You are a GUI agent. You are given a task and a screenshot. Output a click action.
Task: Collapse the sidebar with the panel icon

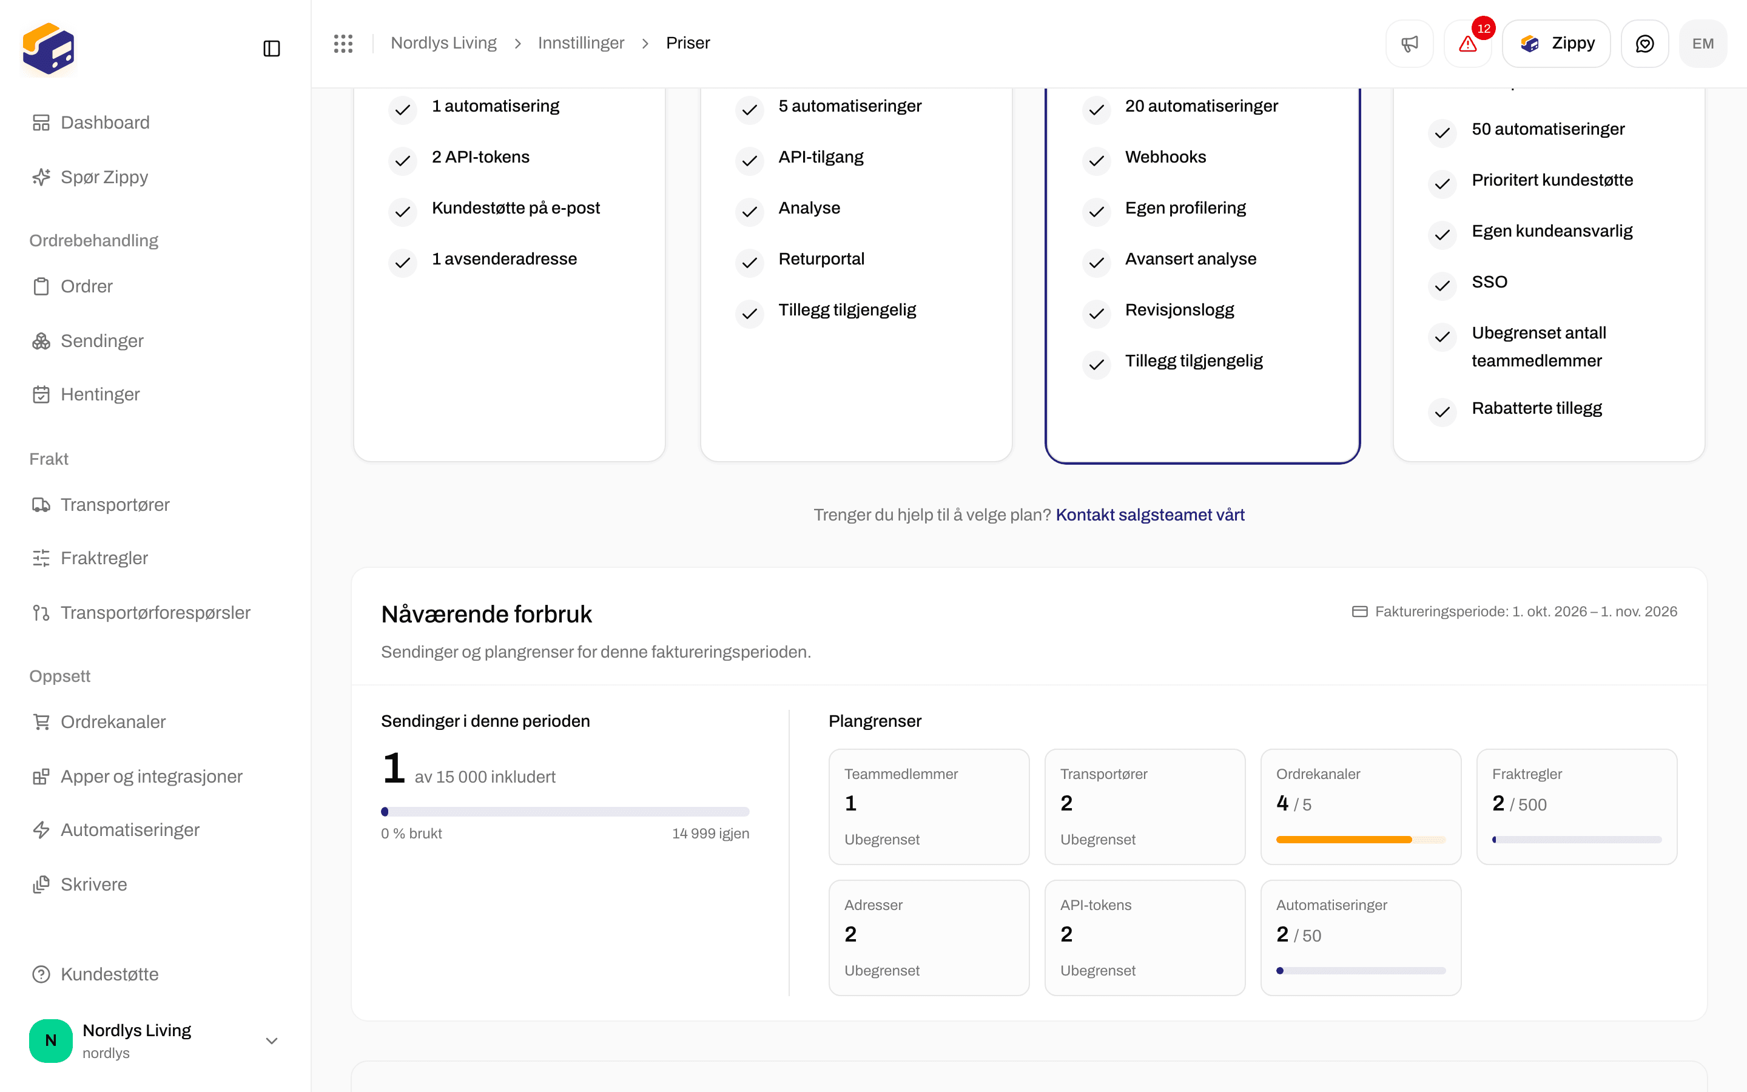click(271, 49)
